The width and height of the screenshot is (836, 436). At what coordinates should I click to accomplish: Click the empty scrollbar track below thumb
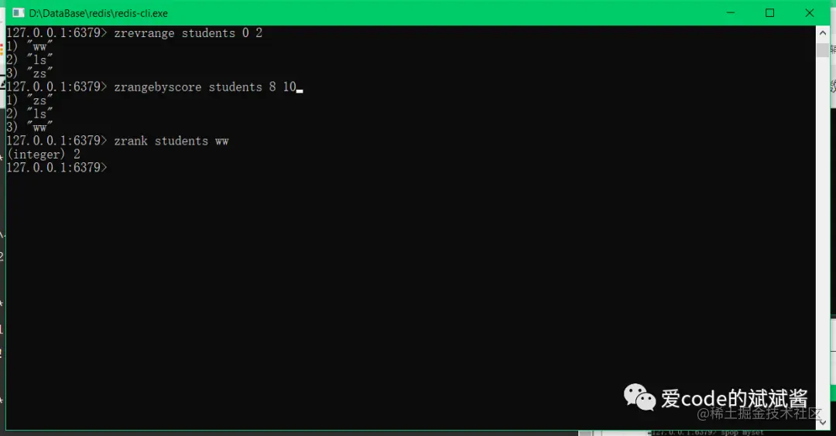(x=823, y=234)
